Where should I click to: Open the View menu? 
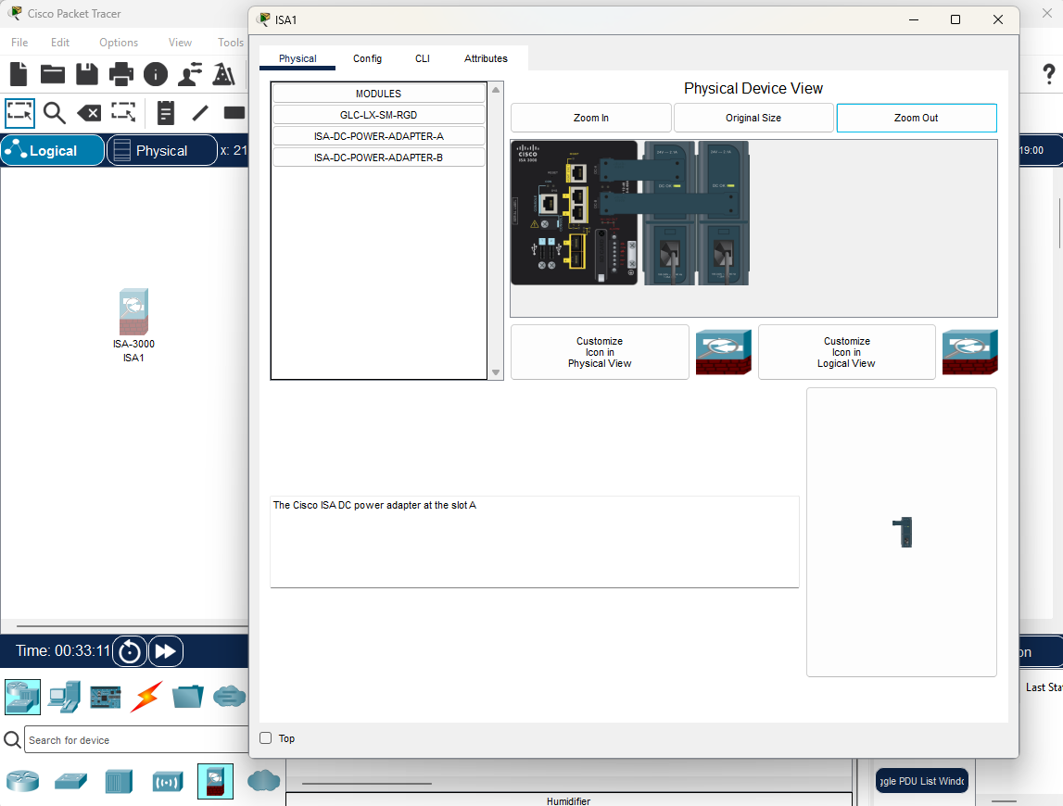pos(180,42)
